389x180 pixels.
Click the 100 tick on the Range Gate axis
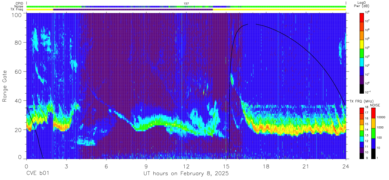pyautogui.click(x=17, y=15)
